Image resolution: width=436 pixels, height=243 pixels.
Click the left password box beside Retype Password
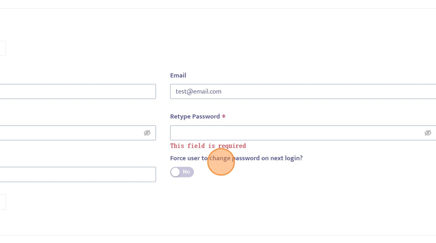[70, 133]
